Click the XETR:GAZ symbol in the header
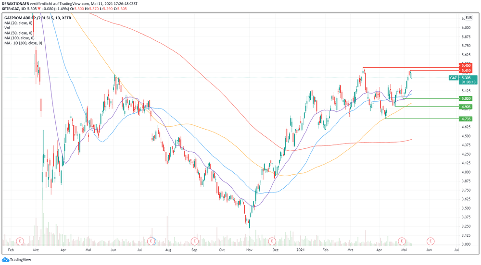Image resolution: width=481 pixels, height=265 pixels. [11, 9]
